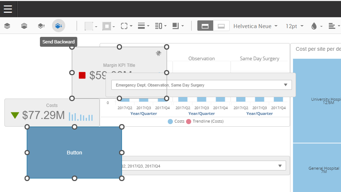Switch to the title-on-bottom layout toggle
Viewport: 341px width, 192px height.
221,26
